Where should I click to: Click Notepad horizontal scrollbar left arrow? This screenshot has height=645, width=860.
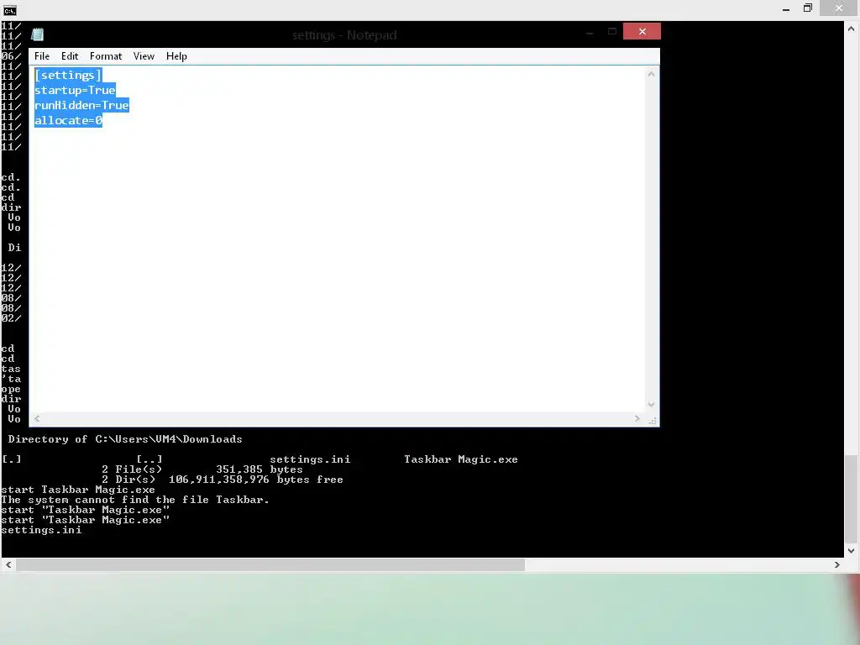[x=37, y=418]
